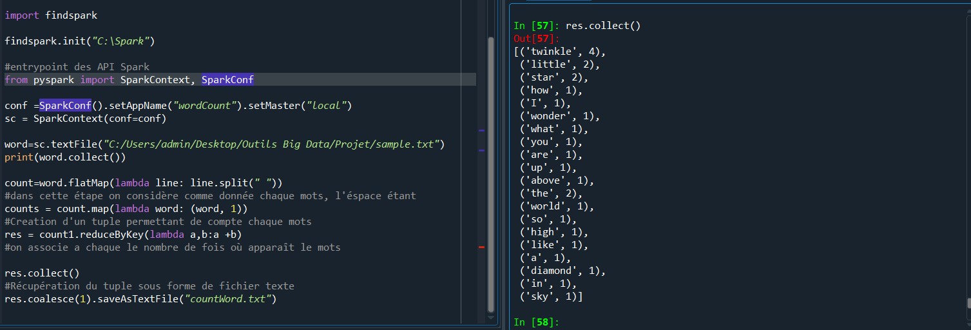Click the editor's vertical scrollbar
The height and width of the screenshot is (330, 971).
(491, 174)
